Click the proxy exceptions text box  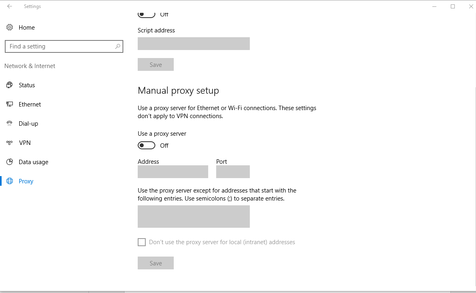[x=194, y=217]
